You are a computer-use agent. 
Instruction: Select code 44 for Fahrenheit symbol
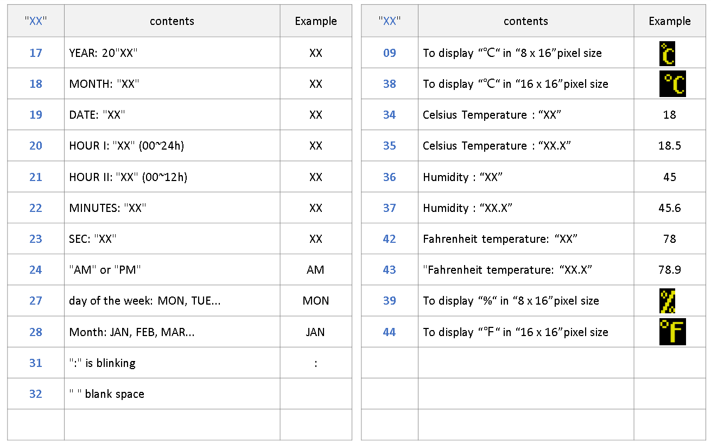click(x=390, y=332)
